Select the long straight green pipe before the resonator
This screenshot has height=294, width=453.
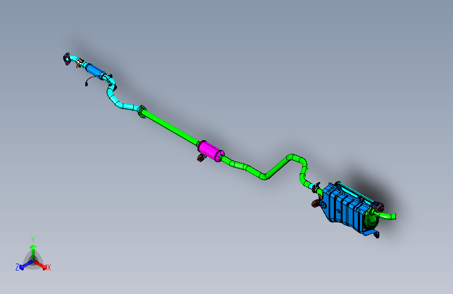click(170, 127)
